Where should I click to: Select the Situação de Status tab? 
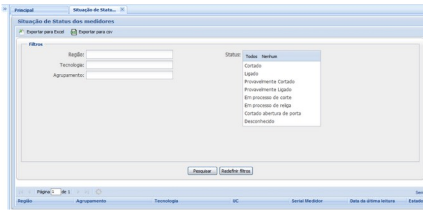pos(92,10)
